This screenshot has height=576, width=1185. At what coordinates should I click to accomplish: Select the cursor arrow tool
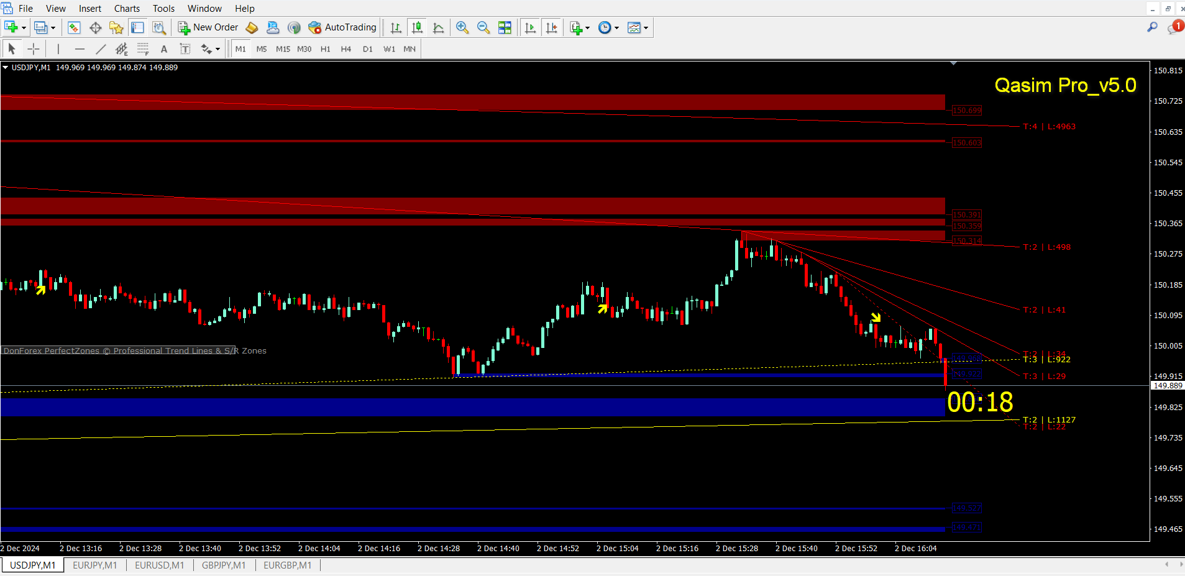tap(12, 48)
